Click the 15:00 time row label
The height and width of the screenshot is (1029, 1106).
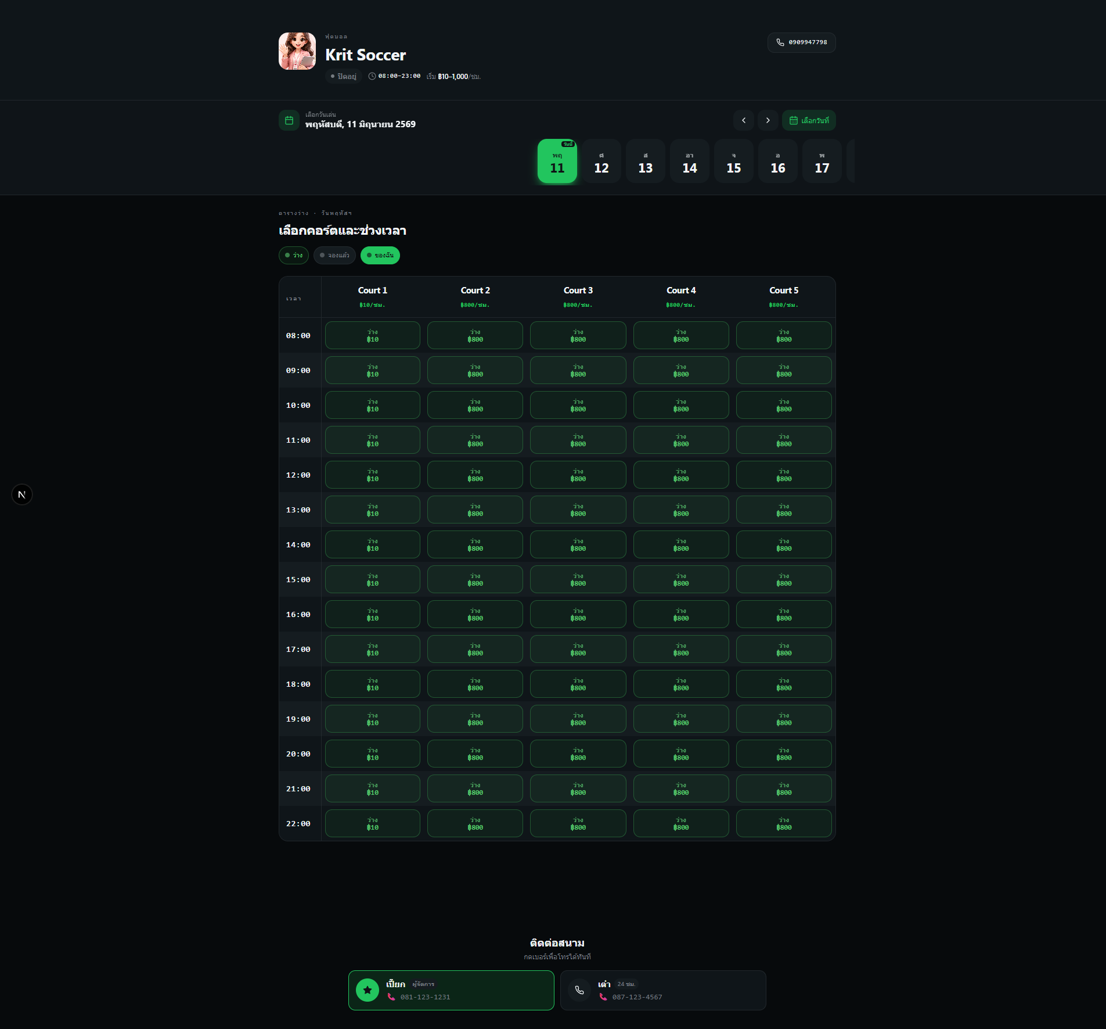[x=298, y=579]
